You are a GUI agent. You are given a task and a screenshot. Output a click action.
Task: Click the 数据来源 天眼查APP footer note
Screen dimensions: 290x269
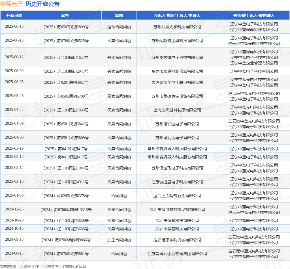click(43, 266)
